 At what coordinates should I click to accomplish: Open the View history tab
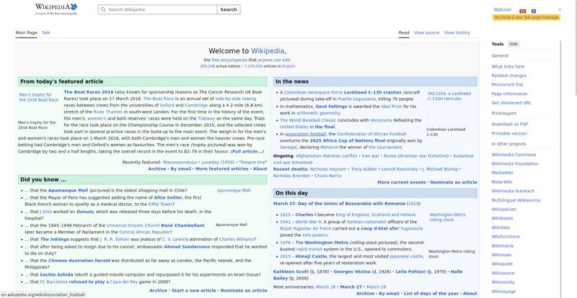click(457, 33)
